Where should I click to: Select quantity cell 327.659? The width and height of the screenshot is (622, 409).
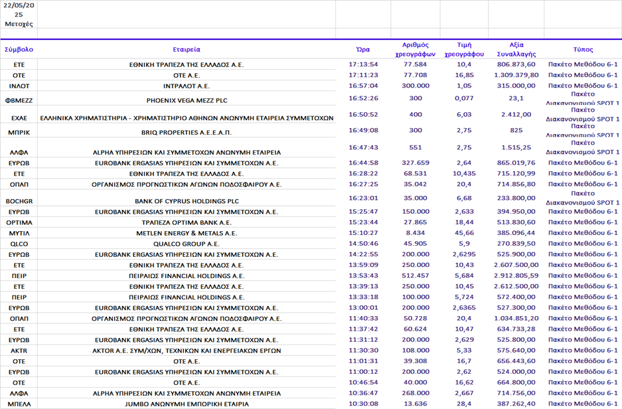click(416, 163)
